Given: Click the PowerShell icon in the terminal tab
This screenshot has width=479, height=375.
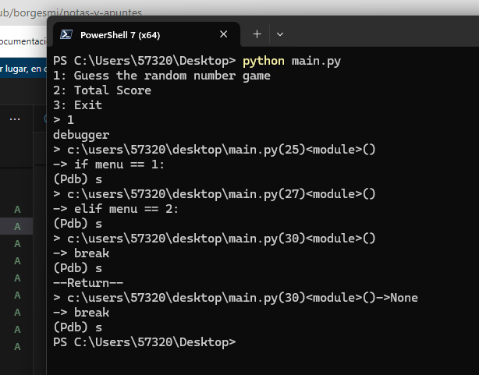Looking at the screenshot, I should tap(67, 34).
